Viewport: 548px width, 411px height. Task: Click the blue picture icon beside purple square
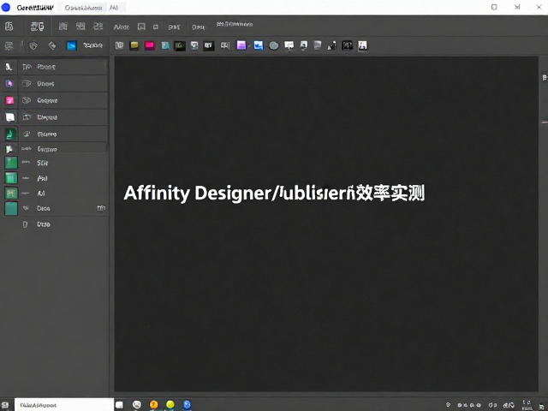click(x=259, y=45)
